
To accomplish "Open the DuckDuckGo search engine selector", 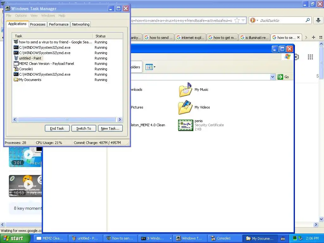I will pyautogui.click(x=254, y=20).
